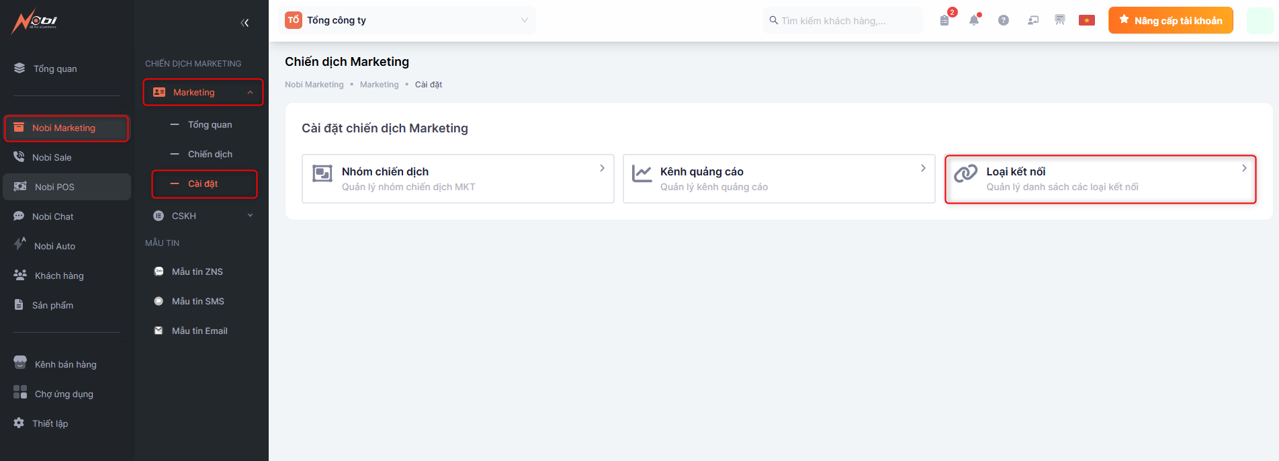Open Mẫu tin ZNS templates
The image size is (1279, 461).
197,271
